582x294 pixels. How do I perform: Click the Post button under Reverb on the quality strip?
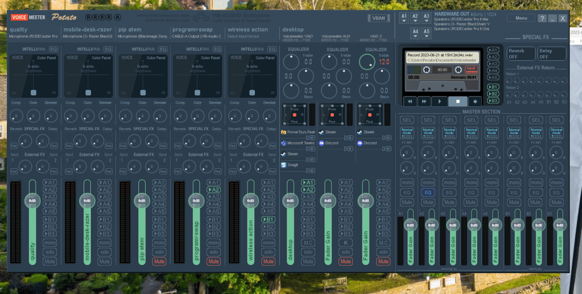(x=14, y=146)
